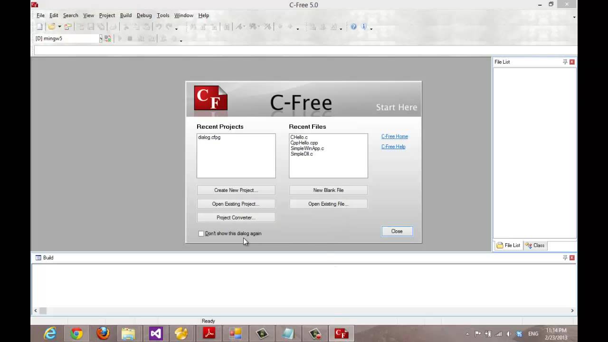Switch to the Class tab
The height and width of the screenshot is (342, 608).
[535, 245]
